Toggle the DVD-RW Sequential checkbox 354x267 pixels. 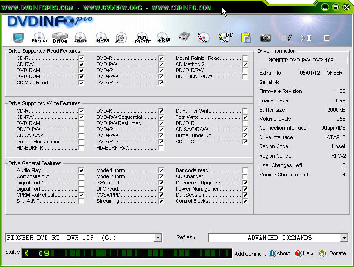click(x=161, y=117)
